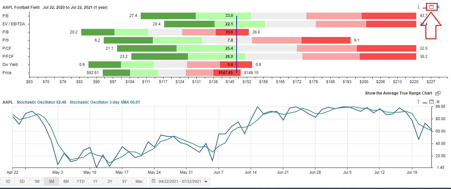451x189 pixels.
Task: Click the Price row label
Action: (x=7, y=72)
